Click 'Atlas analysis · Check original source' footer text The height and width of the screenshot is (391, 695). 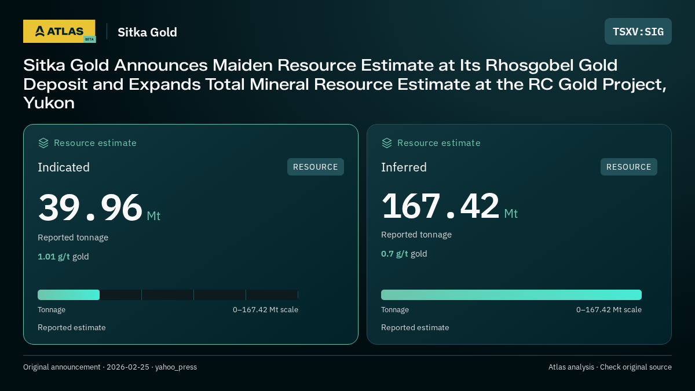[x=610, y=367]
